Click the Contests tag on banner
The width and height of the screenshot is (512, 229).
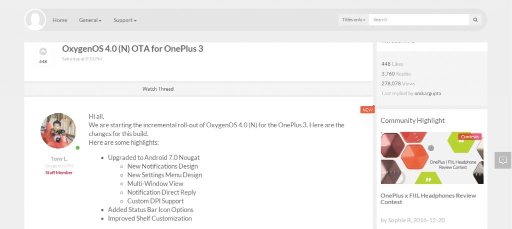[x=470, y=137]
